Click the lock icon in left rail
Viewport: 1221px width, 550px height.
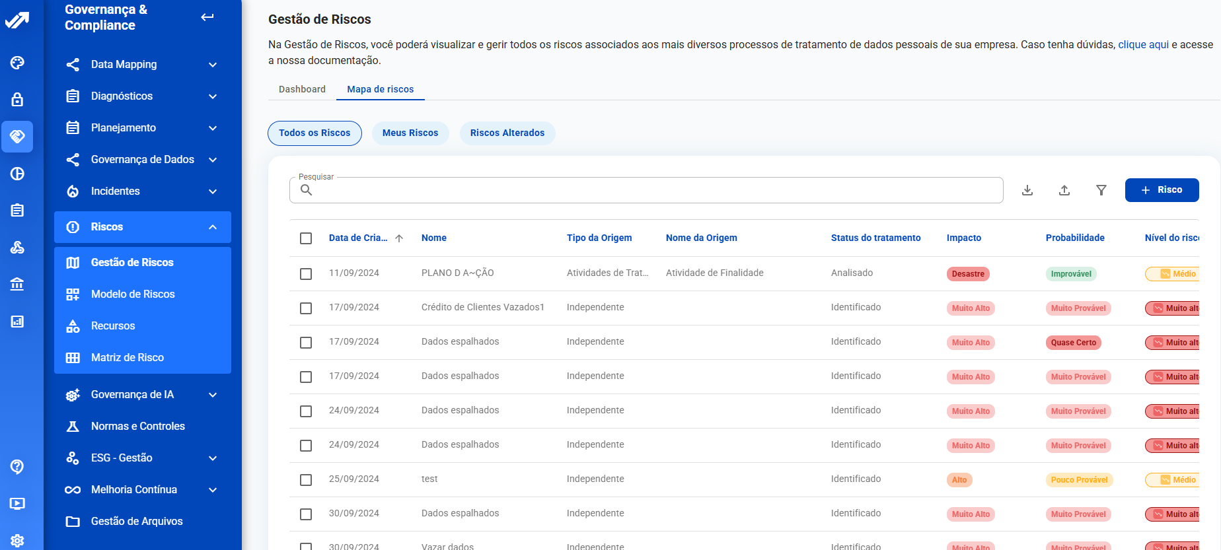coord(17,100)
